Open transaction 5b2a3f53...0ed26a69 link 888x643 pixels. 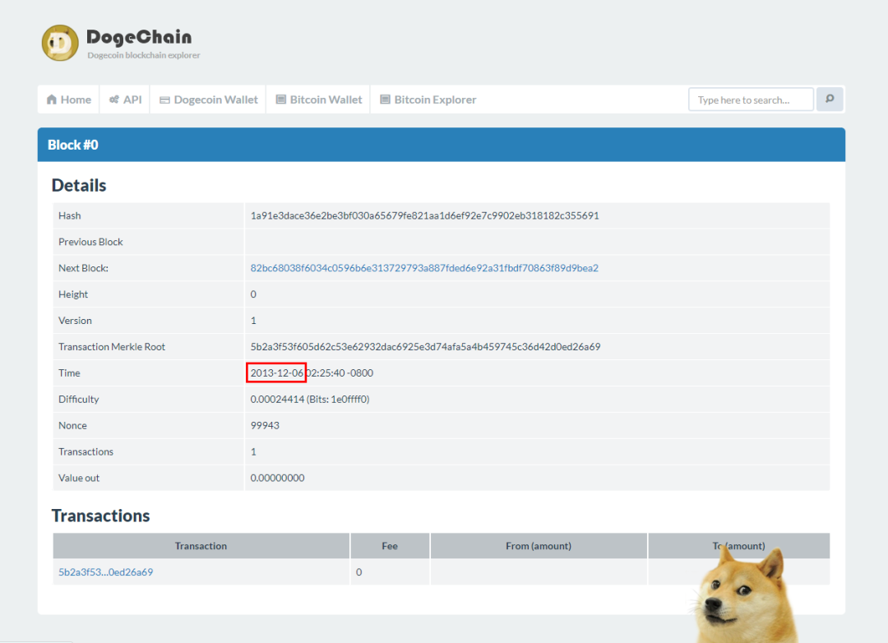click(106, 572)
